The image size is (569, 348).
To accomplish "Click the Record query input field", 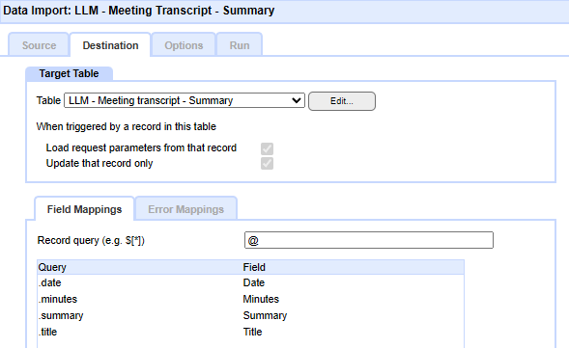I will coord(369,240).
